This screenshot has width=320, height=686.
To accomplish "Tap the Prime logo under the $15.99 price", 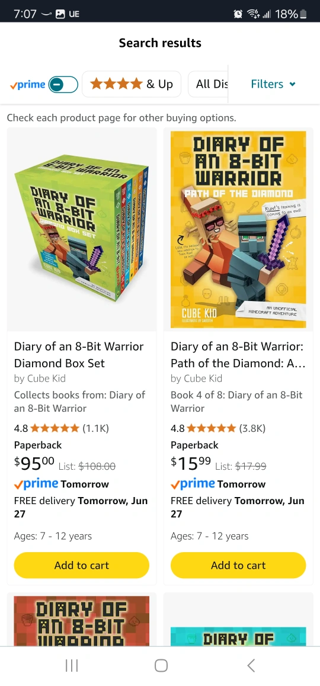I will 193,484.
